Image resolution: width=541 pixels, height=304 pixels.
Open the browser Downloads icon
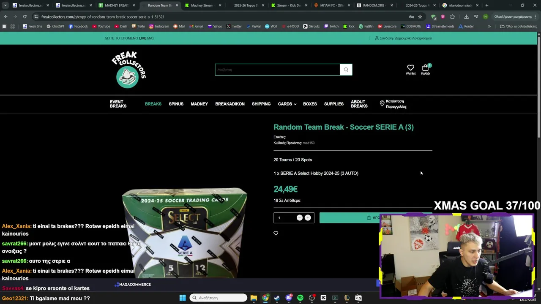pos(466,17)
